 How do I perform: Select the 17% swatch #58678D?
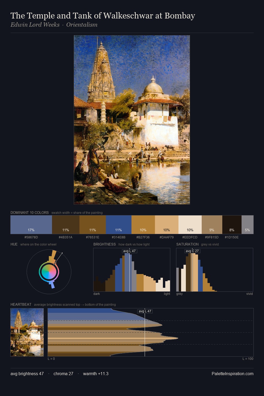point(31,225)
